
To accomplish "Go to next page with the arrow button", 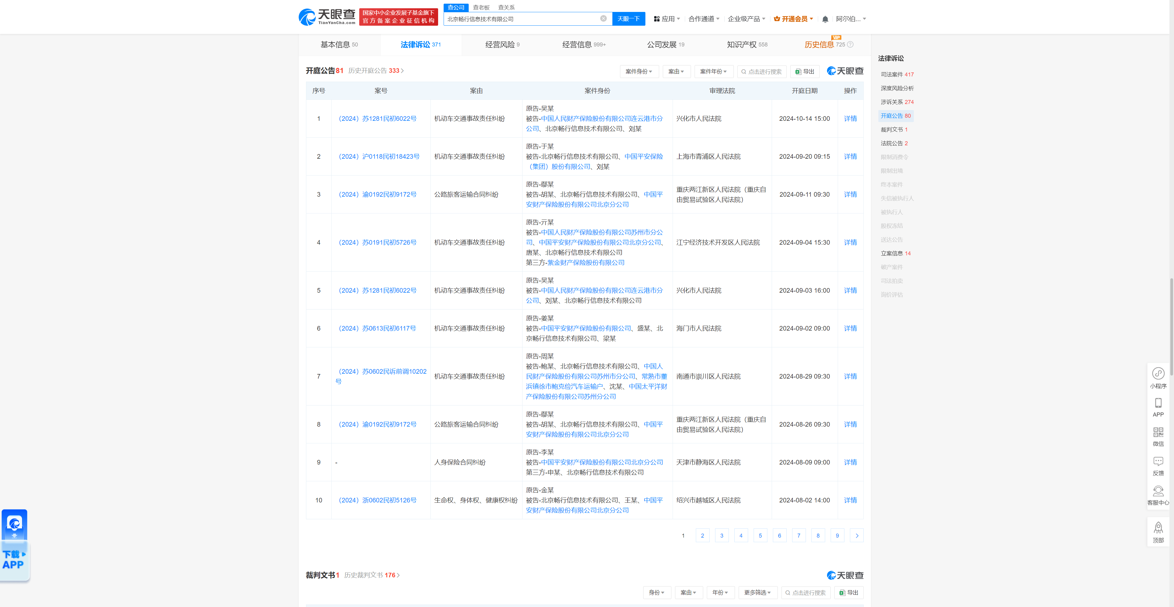I will pos(857,535).
